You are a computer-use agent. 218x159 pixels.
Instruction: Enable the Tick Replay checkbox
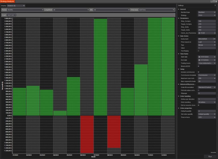click(x=199, y=51)
